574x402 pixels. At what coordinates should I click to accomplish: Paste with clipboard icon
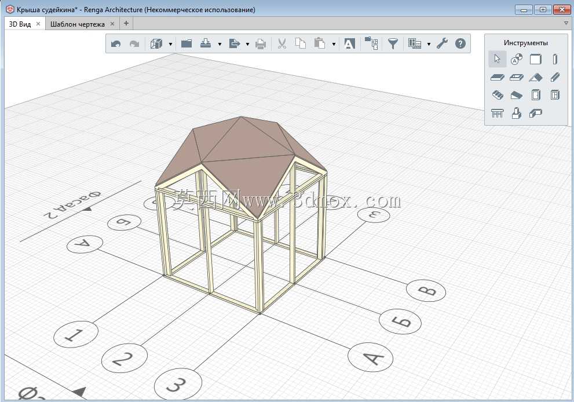[319, 43]
